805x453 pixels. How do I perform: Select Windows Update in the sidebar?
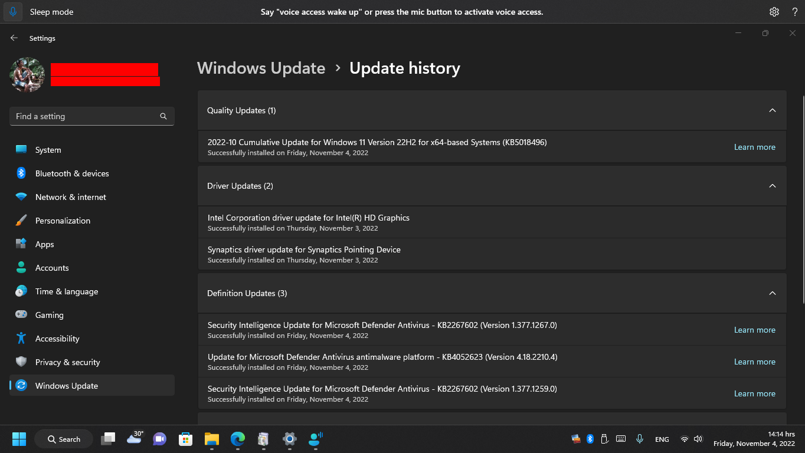[92, 386]
